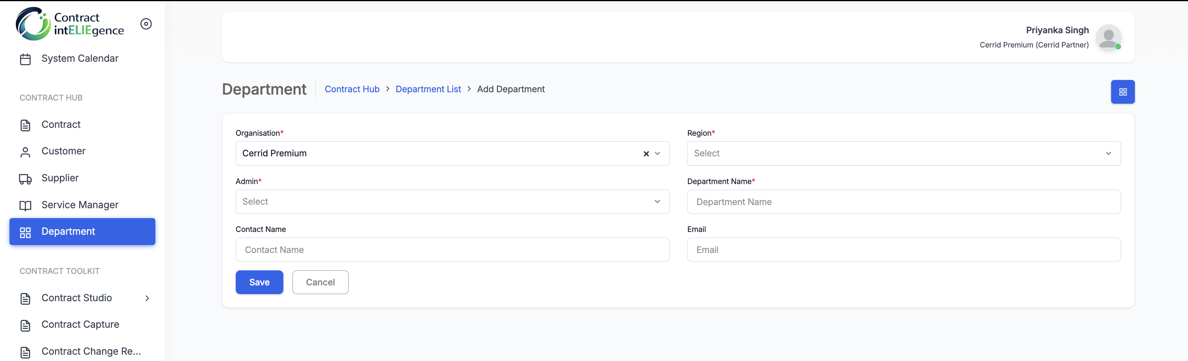Click the Contract document icon
1188x361 pixels.
[x=25, y=125]
